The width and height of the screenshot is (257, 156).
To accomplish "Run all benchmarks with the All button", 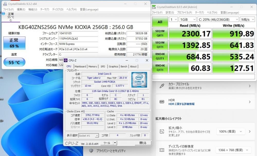I will click(x=160, y=22).
